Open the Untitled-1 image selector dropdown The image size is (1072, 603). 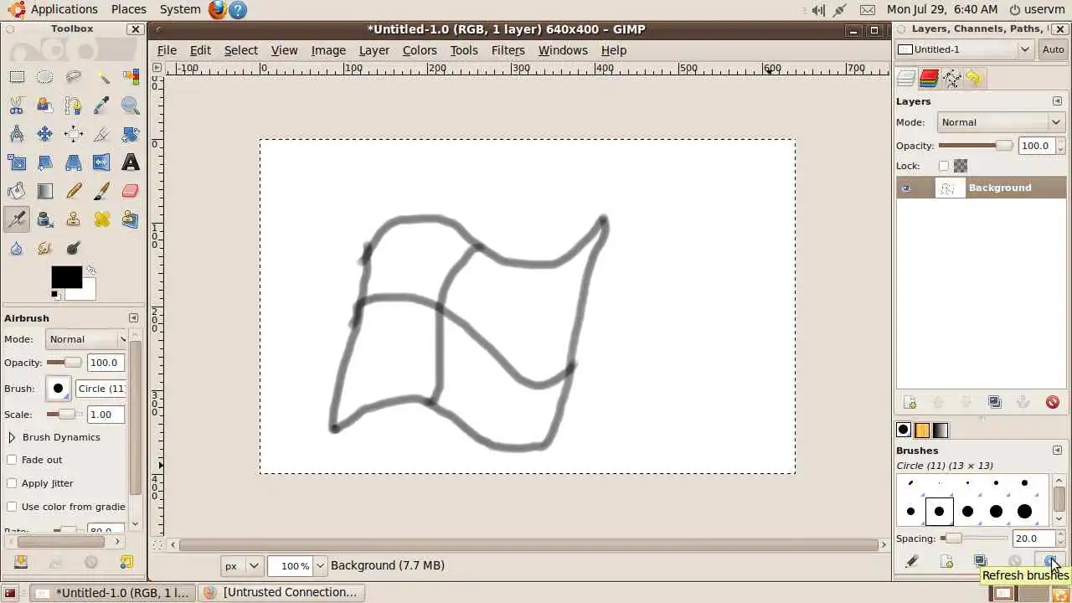coord(965,49)
